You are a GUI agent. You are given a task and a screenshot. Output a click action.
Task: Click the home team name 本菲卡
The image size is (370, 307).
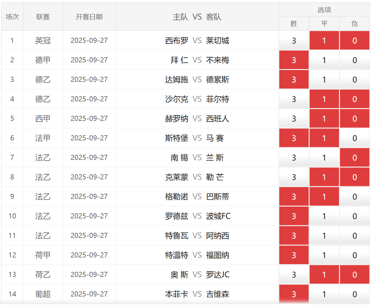tap(176, 294)
